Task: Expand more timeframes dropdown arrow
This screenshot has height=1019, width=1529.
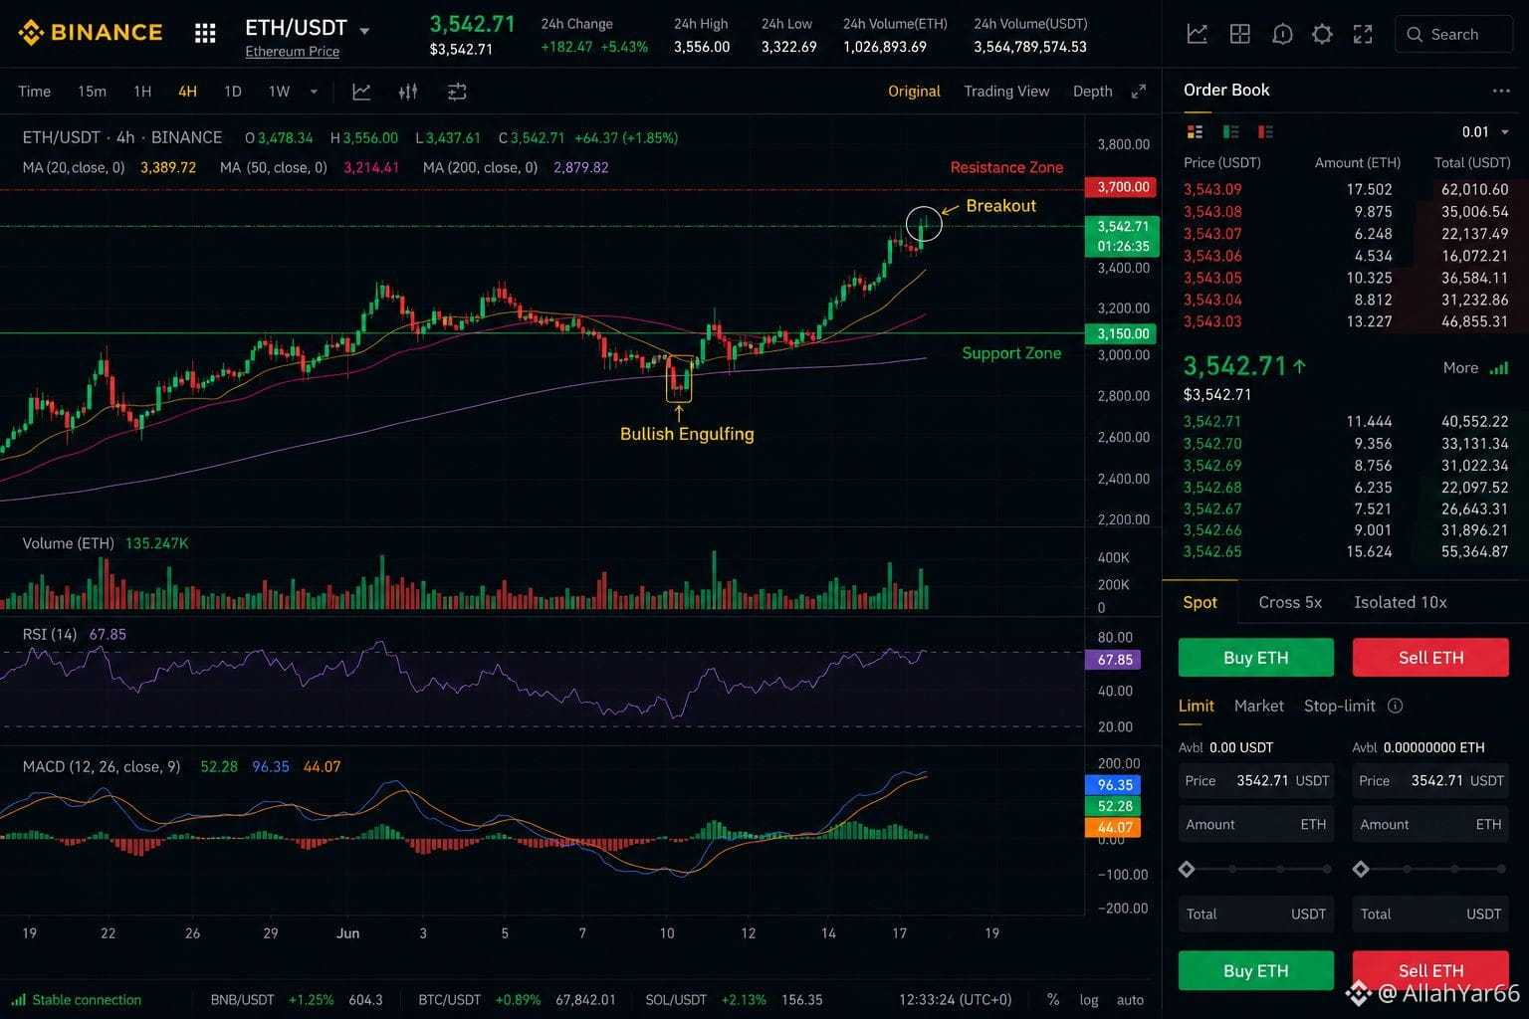Action: pyautogui.click(x=314, y=92)
